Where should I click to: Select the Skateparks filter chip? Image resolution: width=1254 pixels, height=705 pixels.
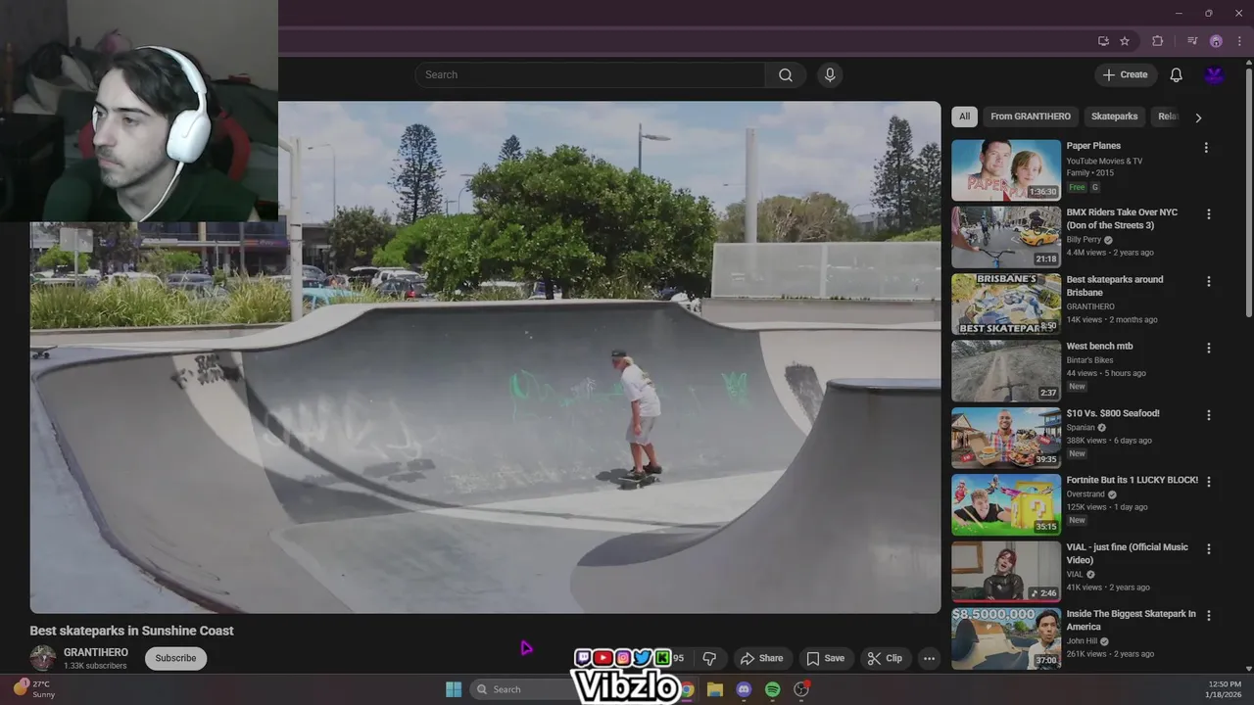(x=1114, y=117)
